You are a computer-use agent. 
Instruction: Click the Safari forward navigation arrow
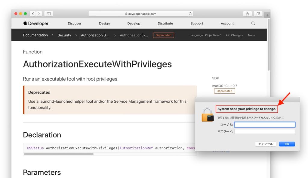[39, 14]
